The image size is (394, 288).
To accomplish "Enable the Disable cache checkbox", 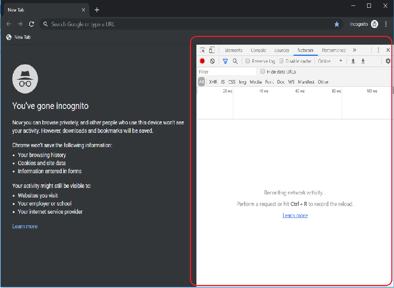I will click(x=281, y=61).
